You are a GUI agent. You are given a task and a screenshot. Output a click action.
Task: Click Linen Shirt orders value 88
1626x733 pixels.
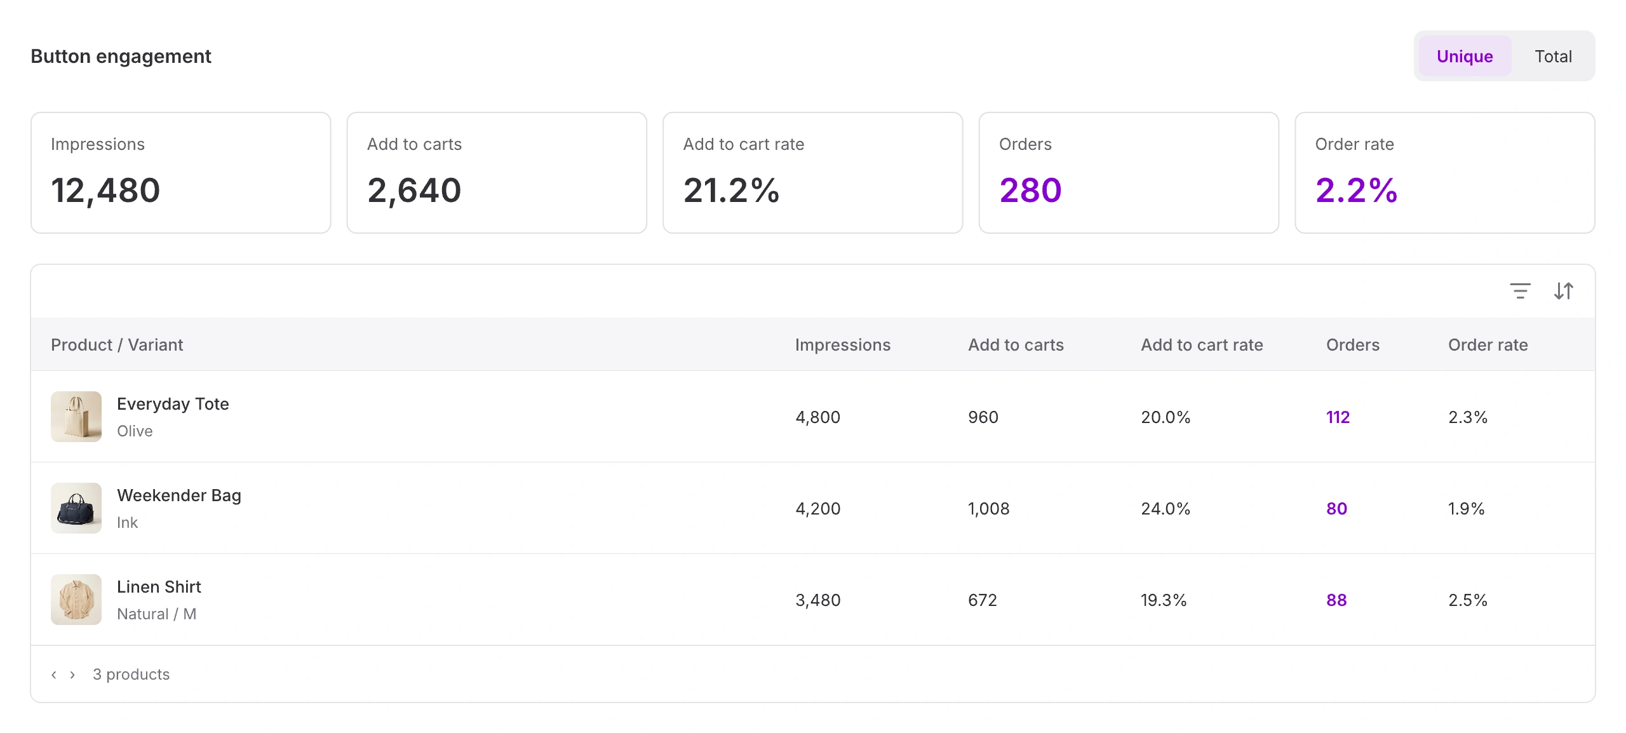(x=1336, y=600)
